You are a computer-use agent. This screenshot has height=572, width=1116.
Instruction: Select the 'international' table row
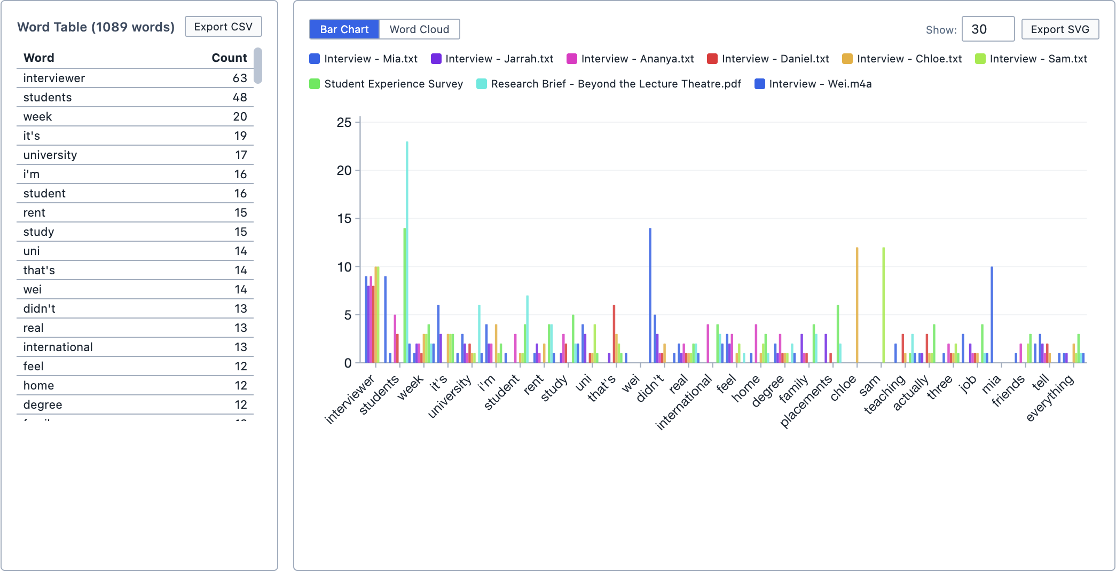pos(135,347)
